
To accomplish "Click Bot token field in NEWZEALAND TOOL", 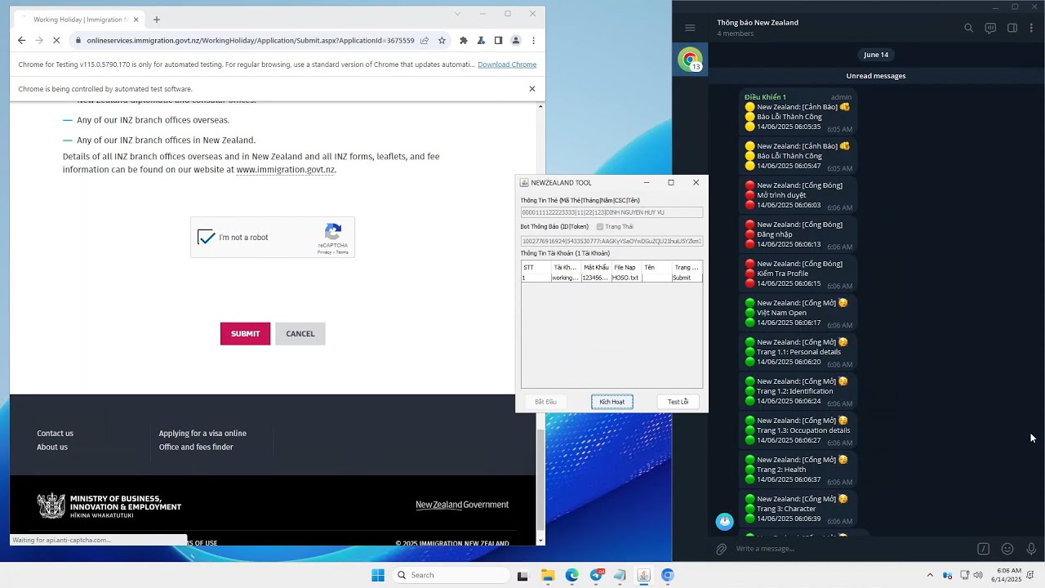I will point(611,241).
